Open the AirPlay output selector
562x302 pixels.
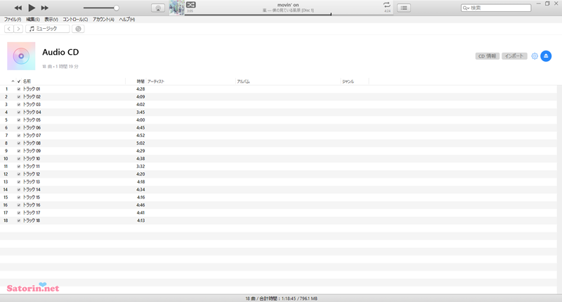(158, 8)
